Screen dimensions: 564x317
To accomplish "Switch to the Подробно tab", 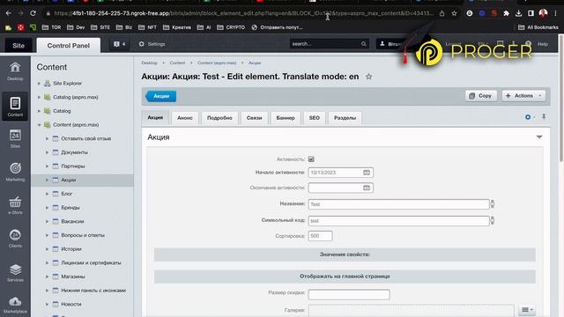I will [219, 118].
